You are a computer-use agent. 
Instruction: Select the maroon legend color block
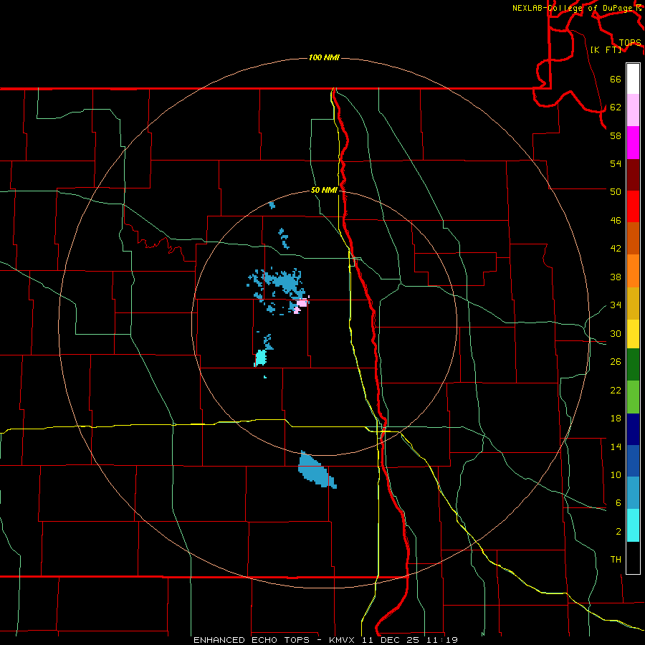coord(633,175)
